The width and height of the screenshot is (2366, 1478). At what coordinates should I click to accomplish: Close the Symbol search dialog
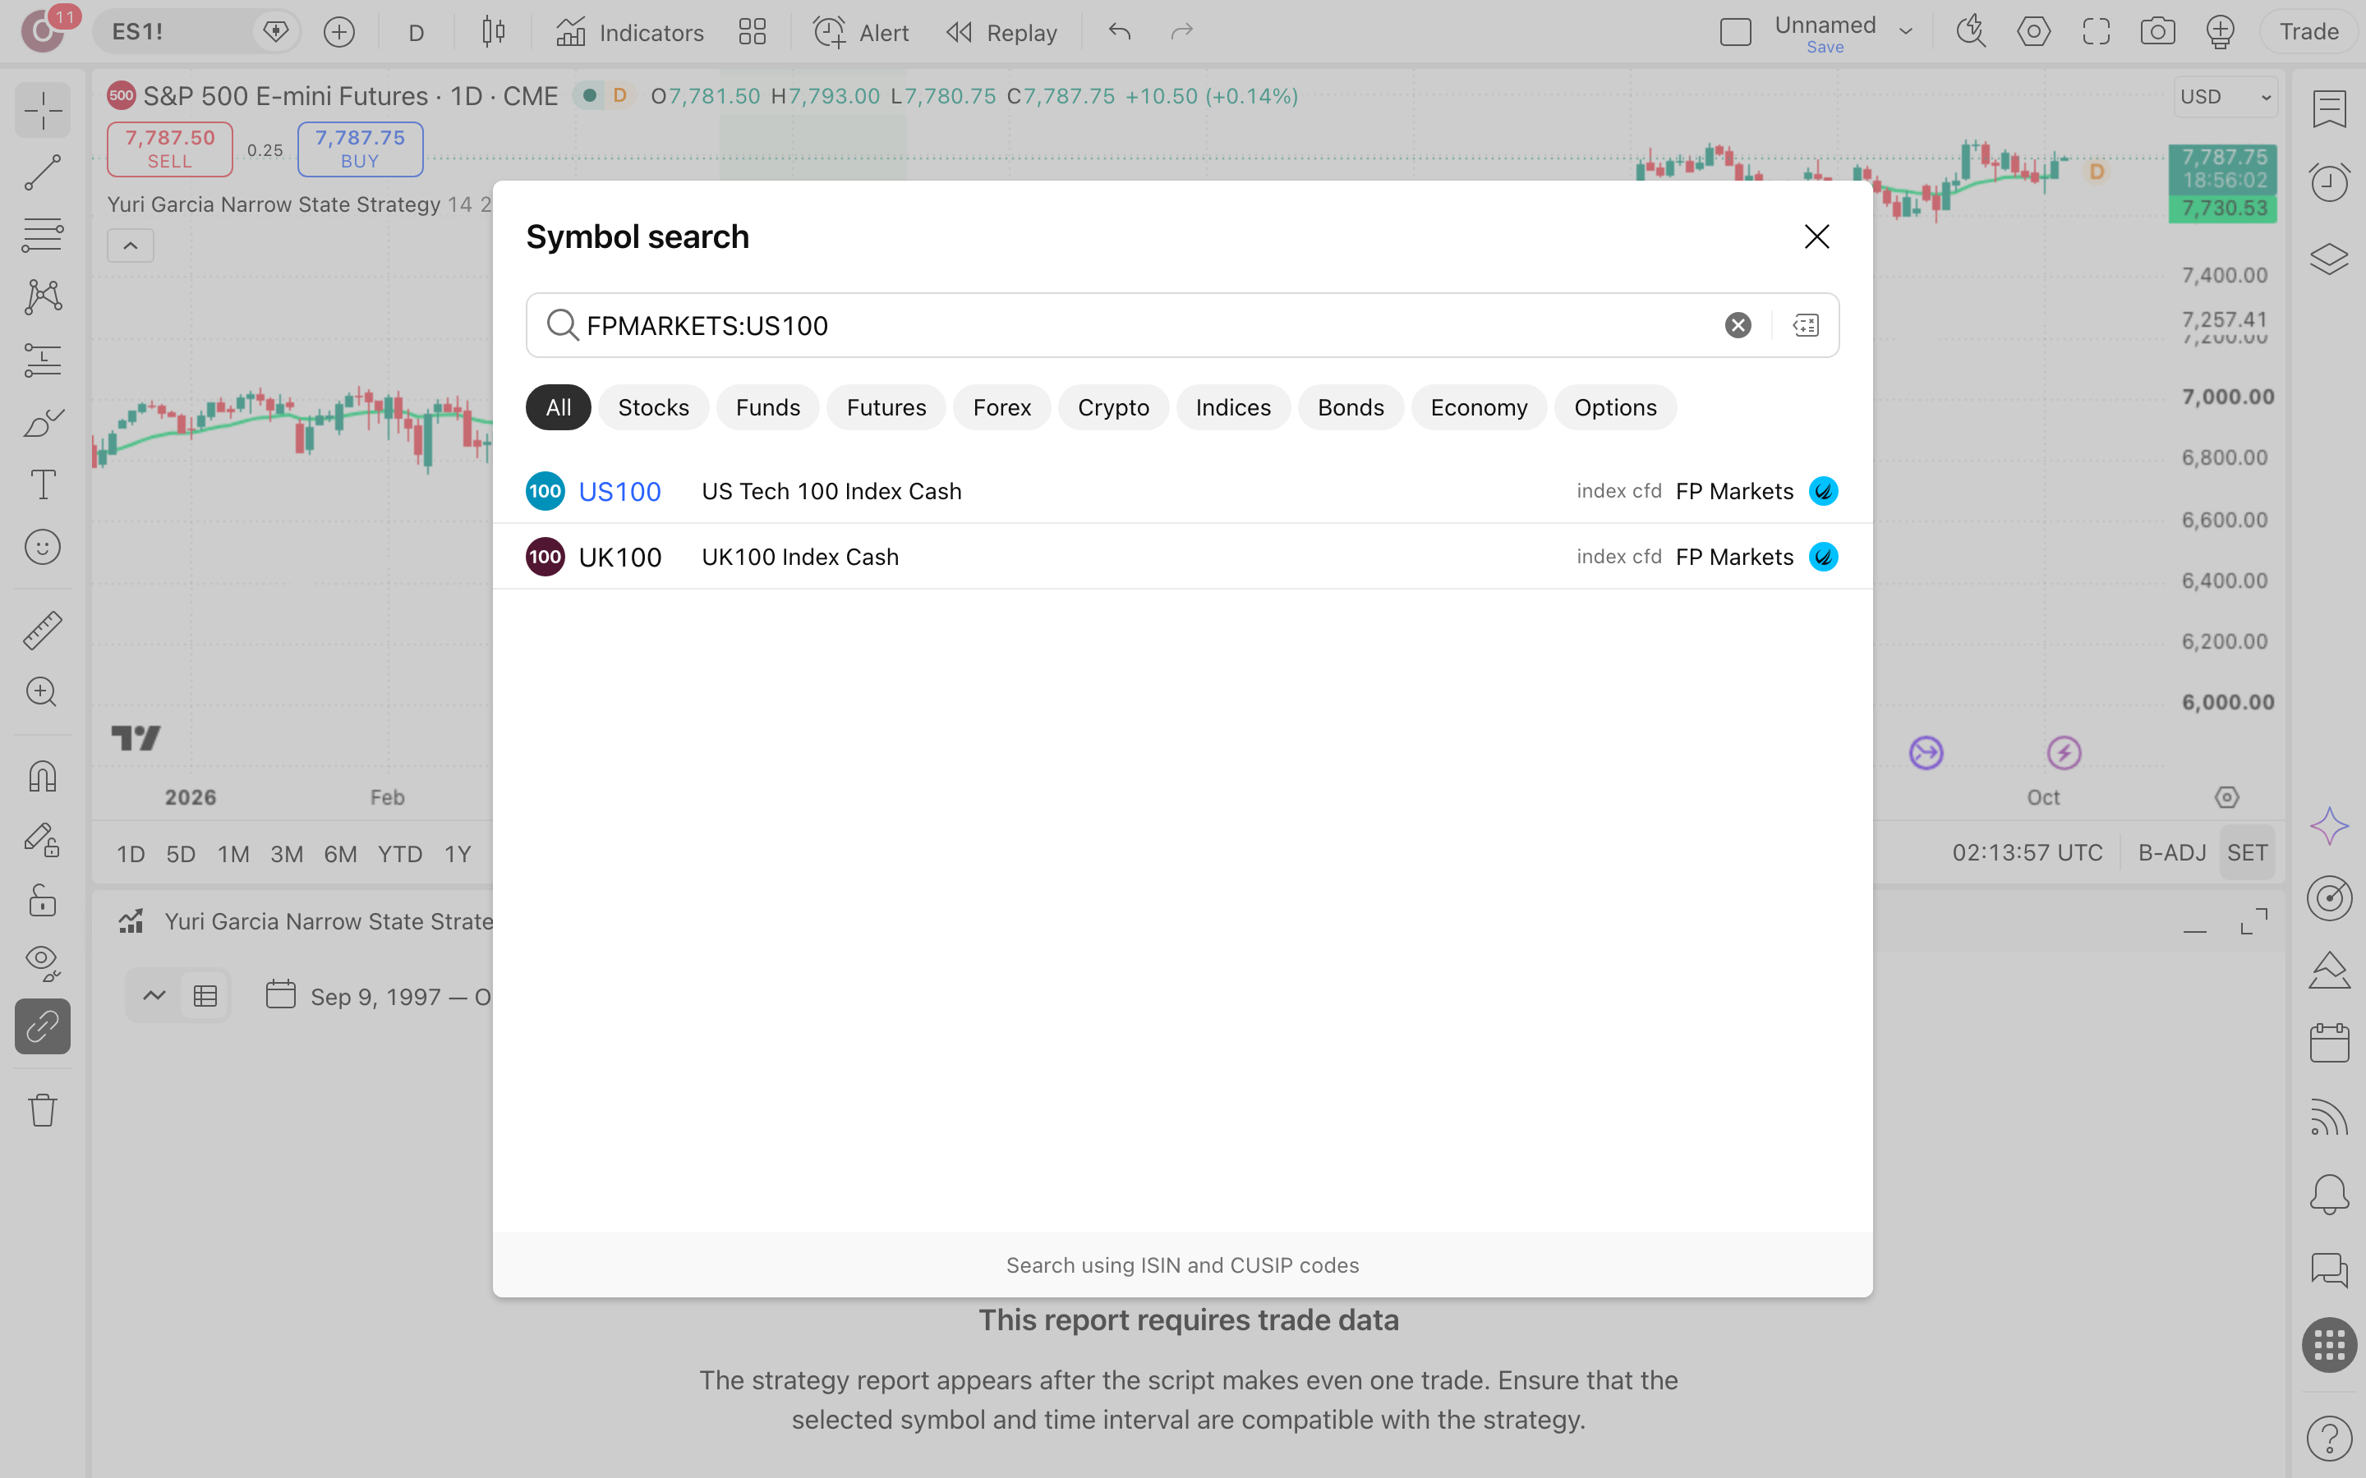(1816, 236)
